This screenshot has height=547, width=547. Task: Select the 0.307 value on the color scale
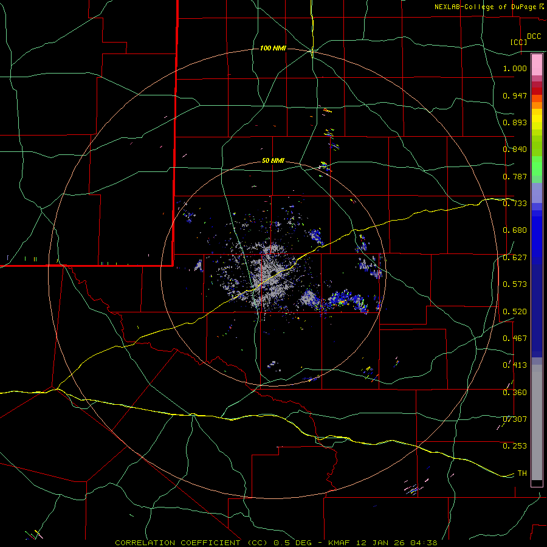pos(515,419)
